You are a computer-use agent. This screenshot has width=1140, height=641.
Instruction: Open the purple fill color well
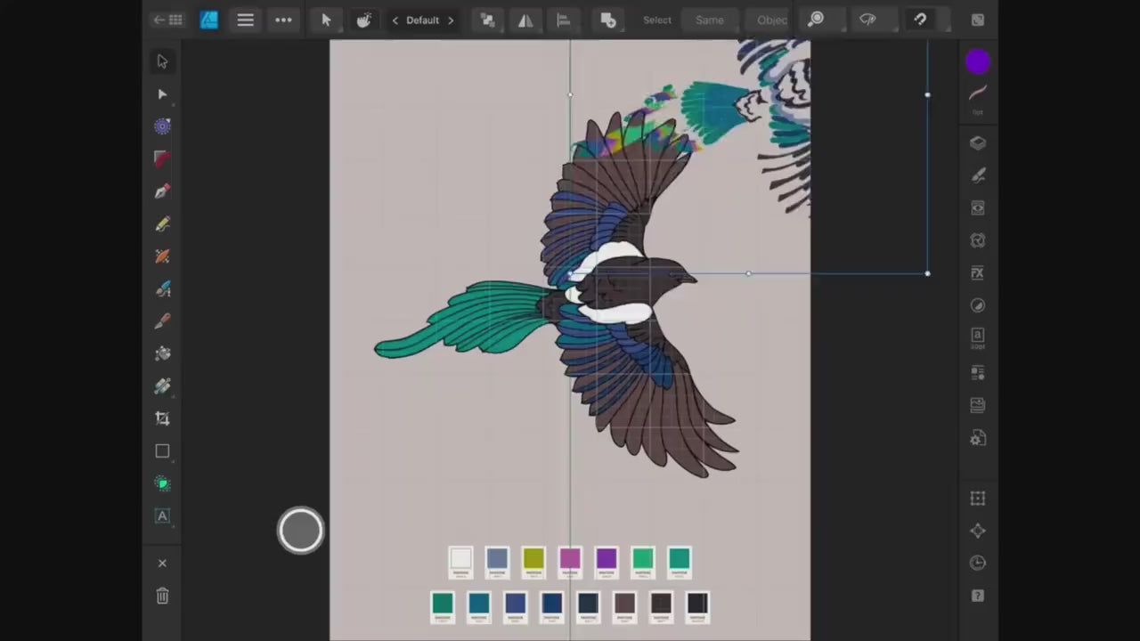point(977,62)
